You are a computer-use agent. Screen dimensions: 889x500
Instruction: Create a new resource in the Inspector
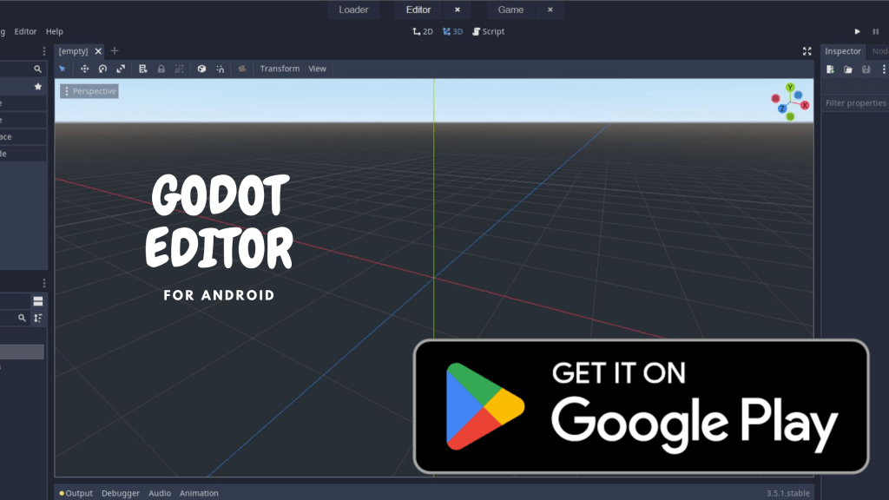[x=830, y=69]
